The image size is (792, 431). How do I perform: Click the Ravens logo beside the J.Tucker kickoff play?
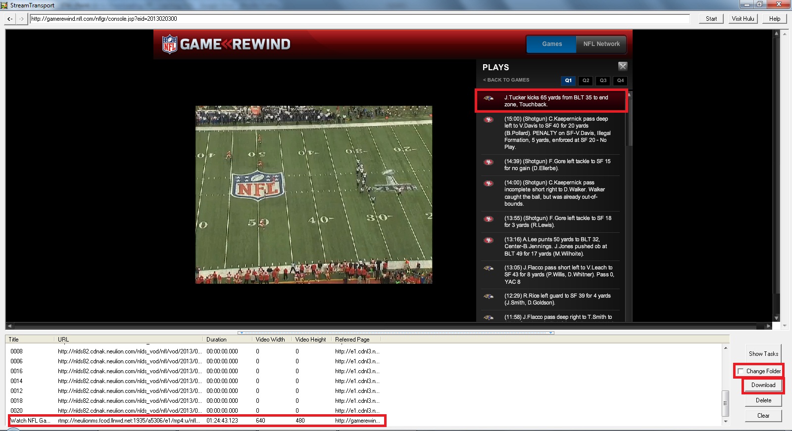489,98
